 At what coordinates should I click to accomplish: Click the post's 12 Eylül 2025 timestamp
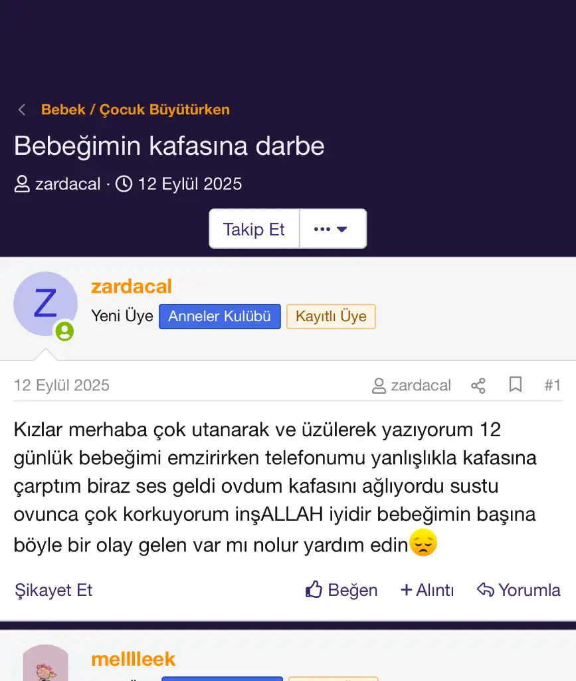click(x=62, y=385)
